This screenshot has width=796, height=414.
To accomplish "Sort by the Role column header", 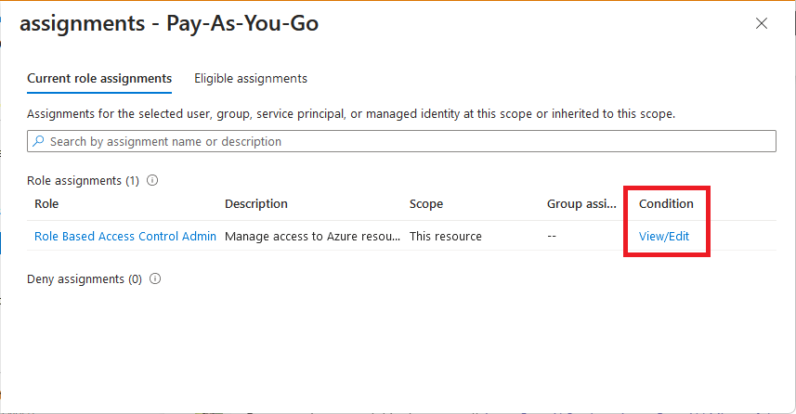I will point(46,203).
